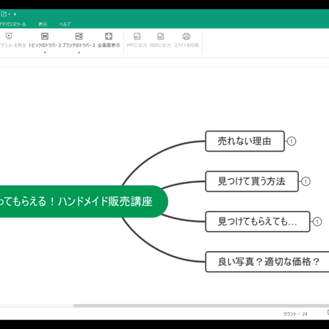Click the print slides (スライドを印刷) icon
Screen dimensions: 329x329
click(186, 36)
